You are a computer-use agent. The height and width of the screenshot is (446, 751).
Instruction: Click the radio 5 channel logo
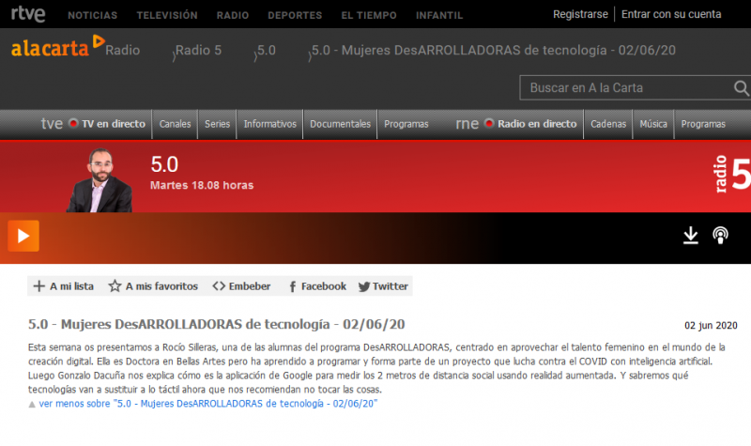(x=733, y=175)
